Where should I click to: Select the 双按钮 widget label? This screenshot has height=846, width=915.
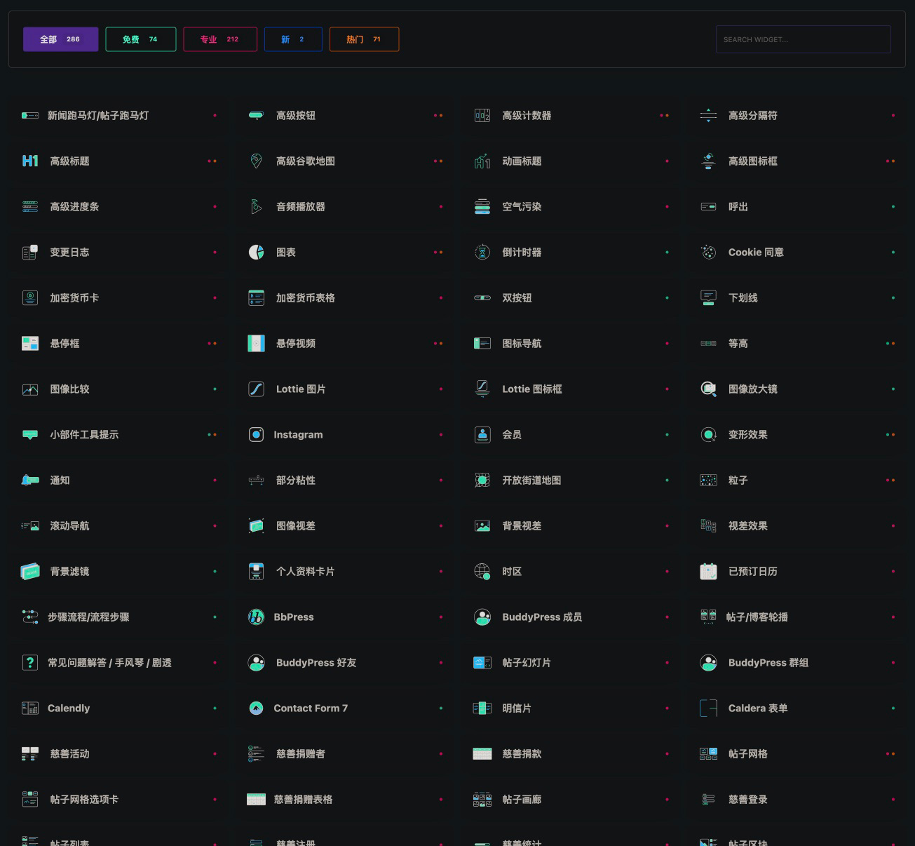click(517, 297)
